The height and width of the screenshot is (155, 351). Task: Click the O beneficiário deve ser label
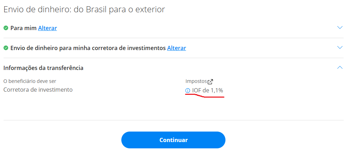30,81
